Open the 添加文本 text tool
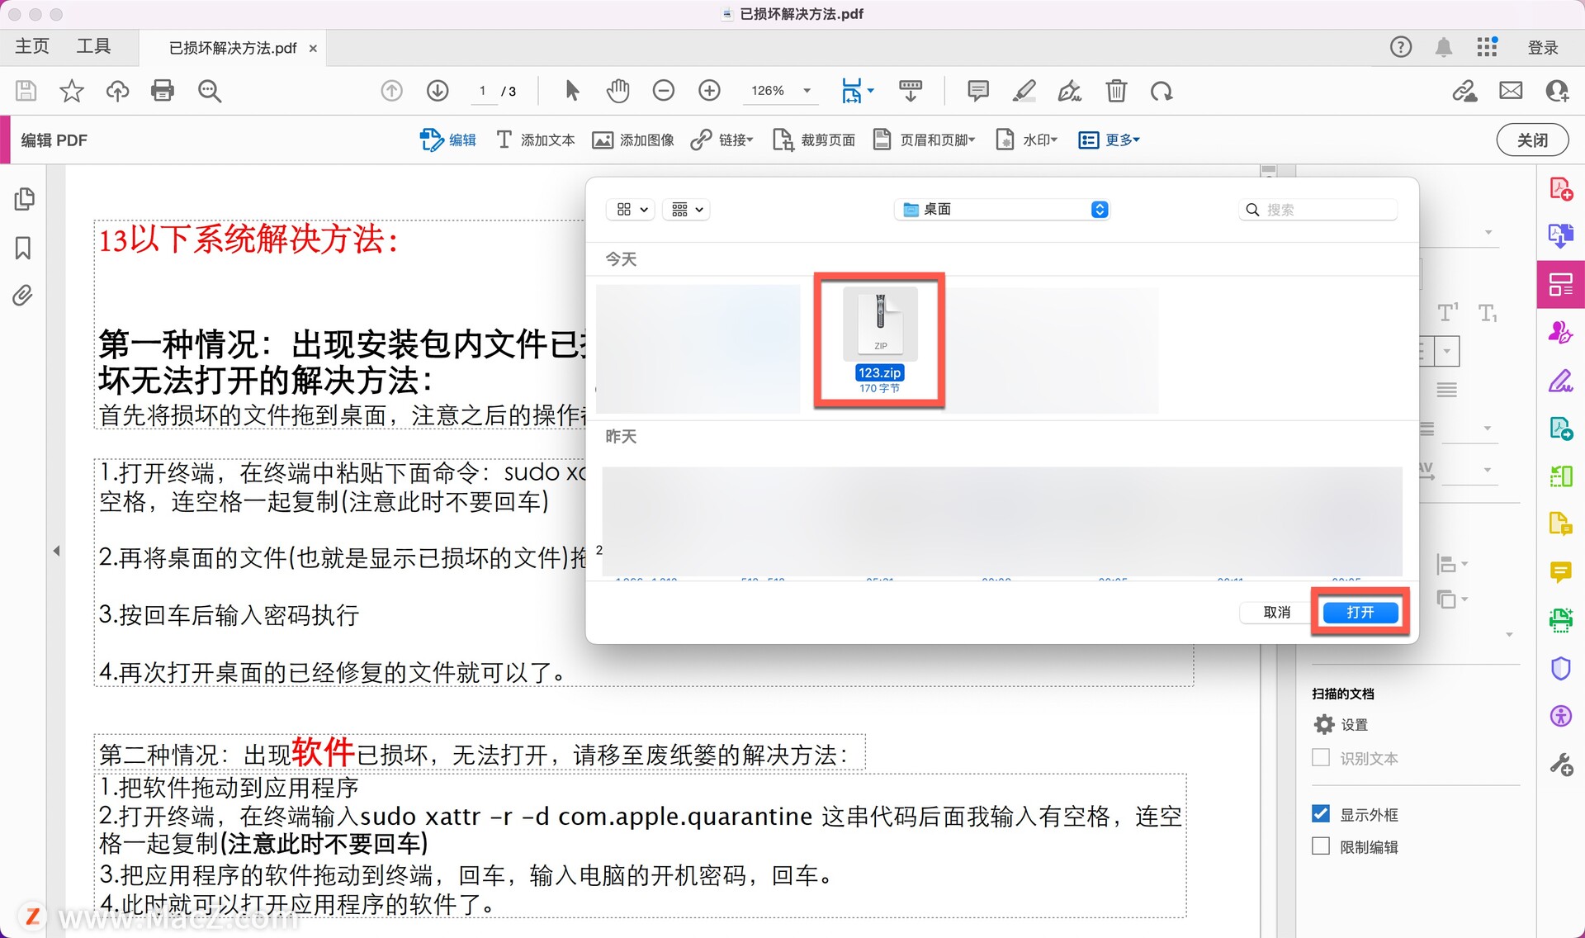Screen dimensions: 1585x938 click(535, 140)
